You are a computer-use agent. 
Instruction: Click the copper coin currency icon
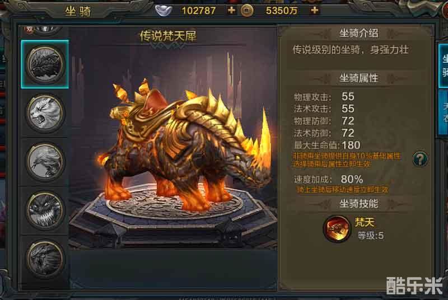247,11
